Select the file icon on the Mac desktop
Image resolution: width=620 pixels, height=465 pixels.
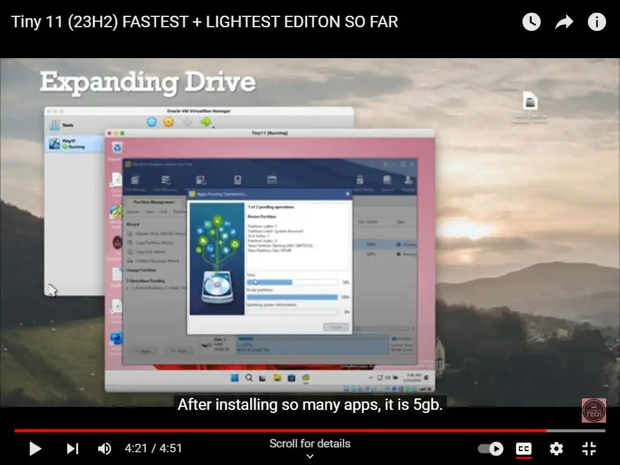(x=530, y=101)
